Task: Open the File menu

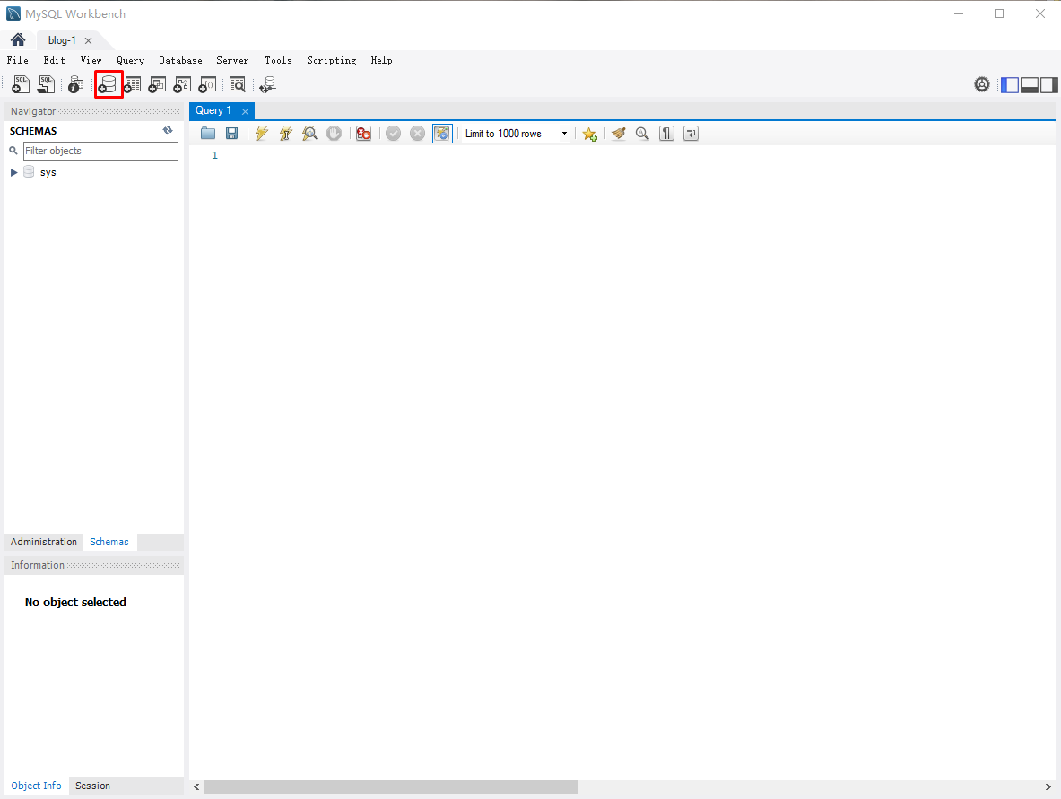Action: pyautogui.click(x=18, y=60)
